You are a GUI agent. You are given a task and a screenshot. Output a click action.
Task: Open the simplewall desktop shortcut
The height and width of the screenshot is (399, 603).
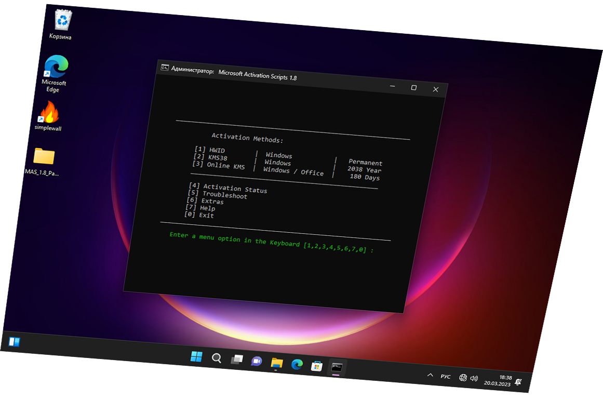click(x=49, y=115)
